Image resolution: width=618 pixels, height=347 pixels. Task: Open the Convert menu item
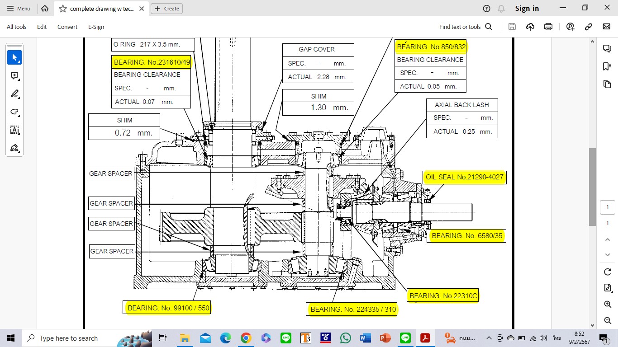pos(67,27)
